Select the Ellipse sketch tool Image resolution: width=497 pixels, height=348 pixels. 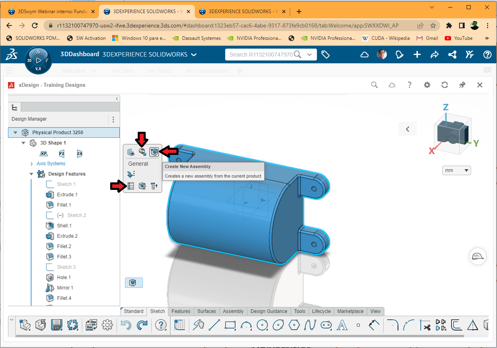278,325
